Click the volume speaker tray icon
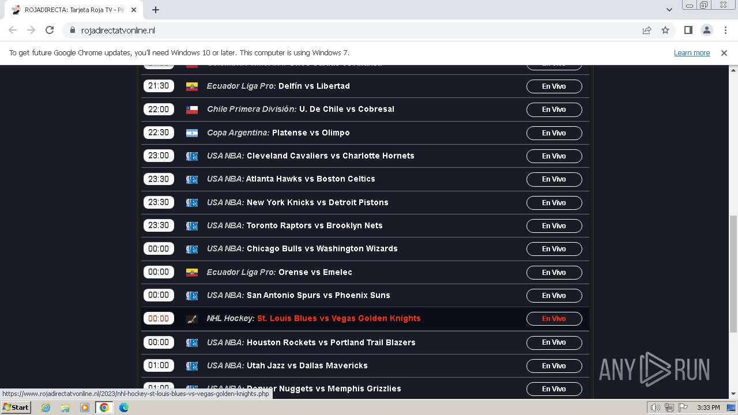 [656, 408]
